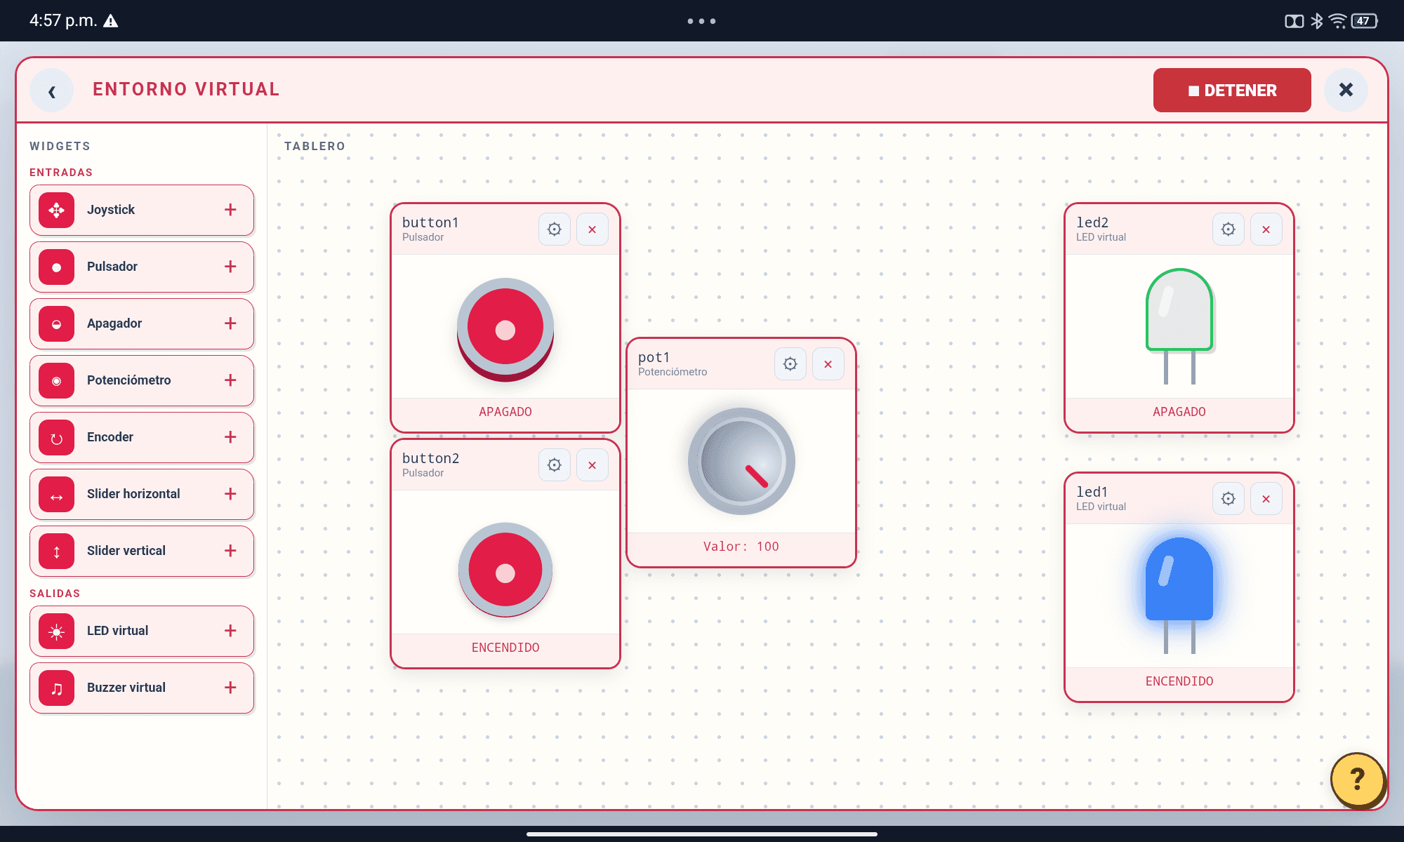
Task: Push the button1 red pushbutton
Action: [x=505, y=330]
